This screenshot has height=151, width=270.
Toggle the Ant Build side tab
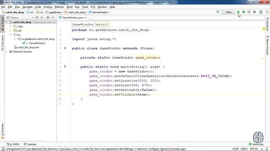(x=267, y=24)
